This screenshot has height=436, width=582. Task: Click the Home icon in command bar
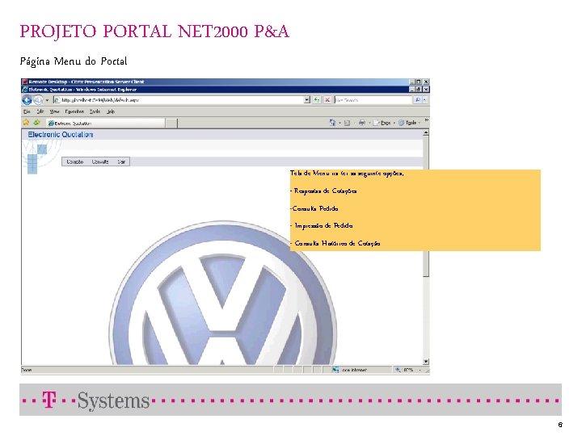(332, 123)
